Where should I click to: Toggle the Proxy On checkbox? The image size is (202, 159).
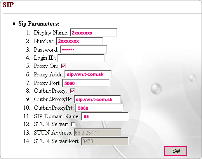point(63,66)
